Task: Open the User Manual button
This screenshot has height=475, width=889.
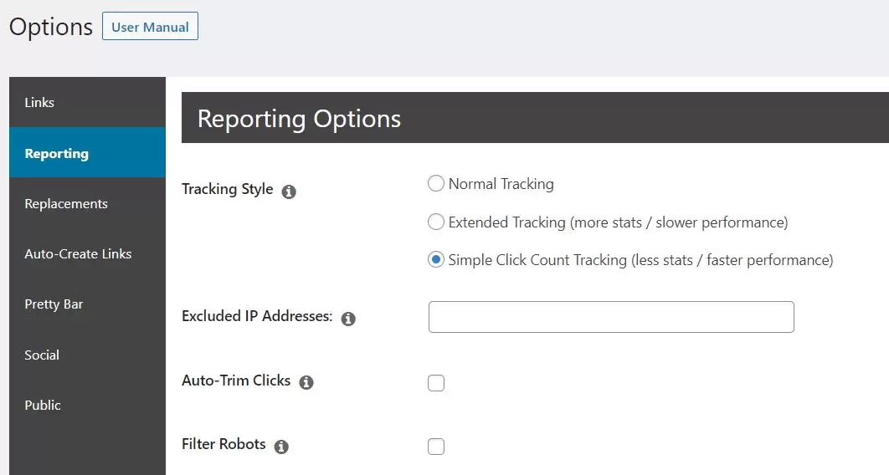Action: 150,27
